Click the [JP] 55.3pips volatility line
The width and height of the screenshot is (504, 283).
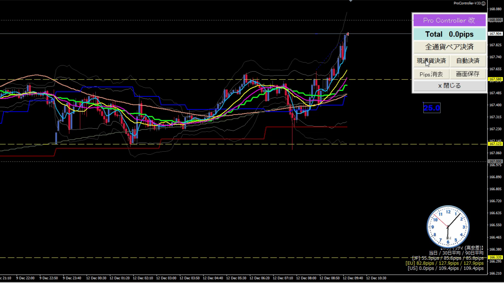point(447,258)
